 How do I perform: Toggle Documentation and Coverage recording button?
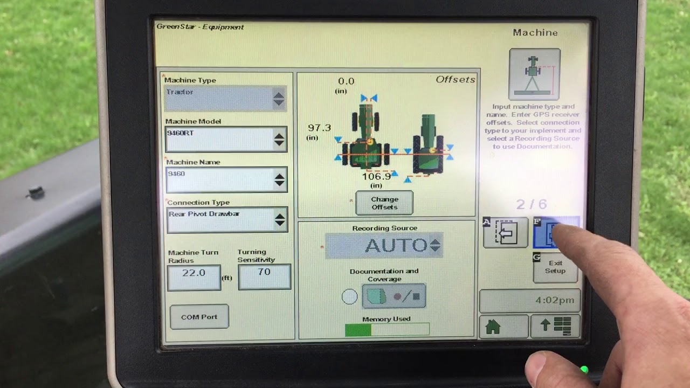[x=394, y=296]
